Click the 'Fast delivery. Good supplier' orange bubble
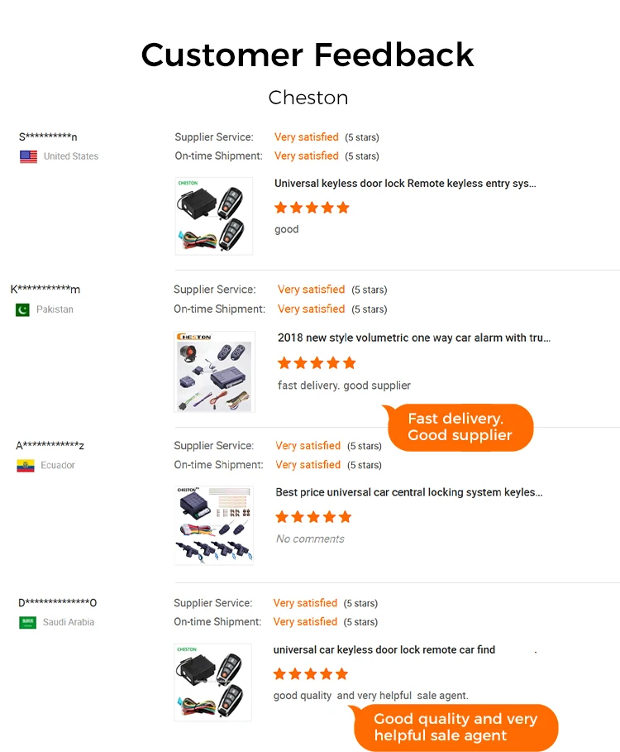Screen dimensions: 620x752 459,428
